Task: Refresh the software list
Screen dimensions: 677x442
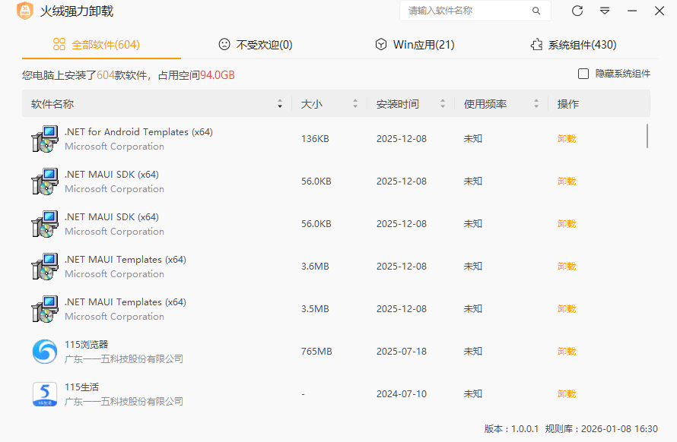Action: click(x=577, y=11)
